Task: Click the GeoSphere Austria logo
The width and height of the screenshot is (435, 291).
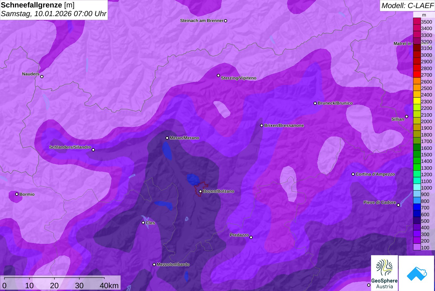Action: coord(384,273)
